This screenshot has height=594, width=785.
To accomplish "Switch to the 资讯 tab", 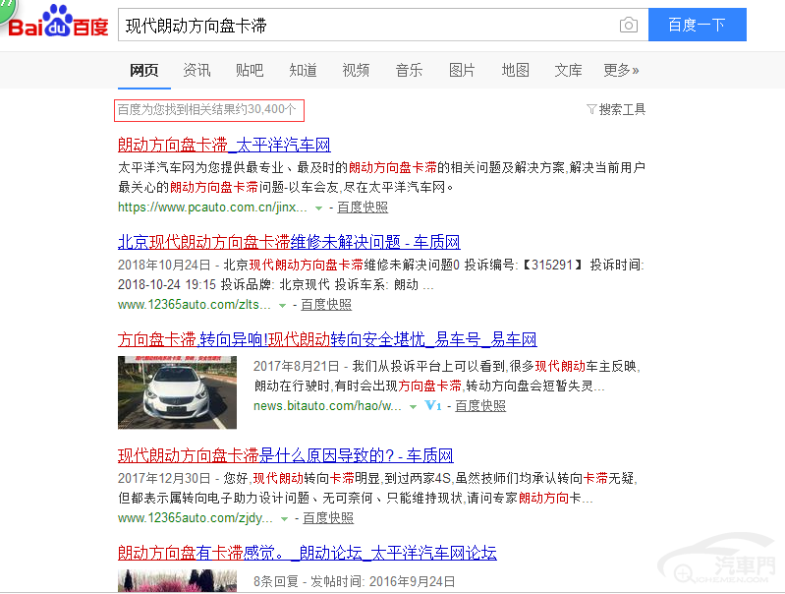I will [196, 70].
